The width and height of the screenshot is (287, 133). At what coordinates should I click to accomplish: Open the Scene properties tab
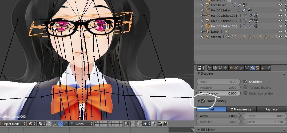(x=220, y=68)
